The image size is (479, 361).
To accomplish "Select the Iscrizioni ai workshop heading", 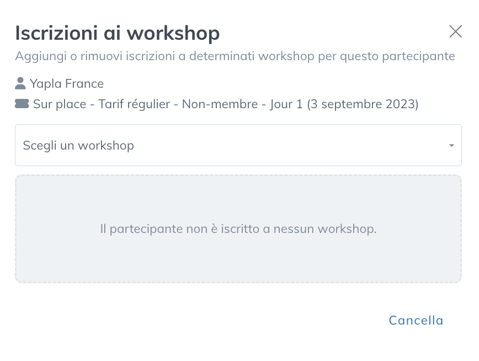I will pyautogui.click(x=118, y=33).
